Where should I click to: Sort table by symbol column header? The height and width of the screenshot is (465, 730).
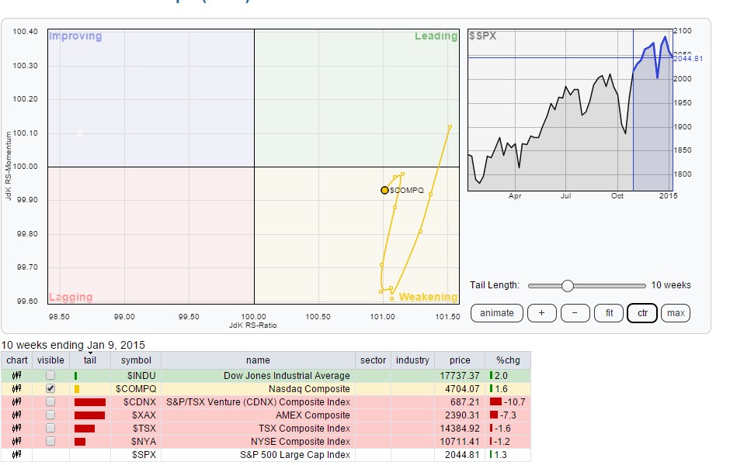pos(136,360)
